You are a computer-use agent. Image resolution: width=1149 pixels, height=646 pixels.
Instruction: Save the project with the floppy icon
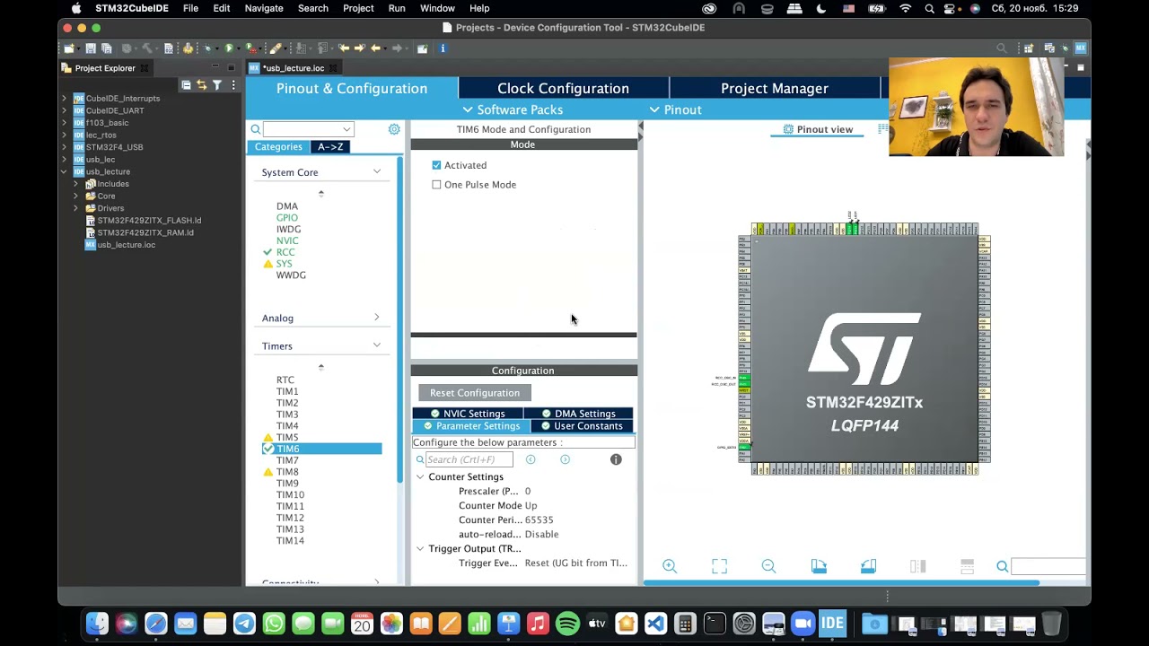coord(92,48)
